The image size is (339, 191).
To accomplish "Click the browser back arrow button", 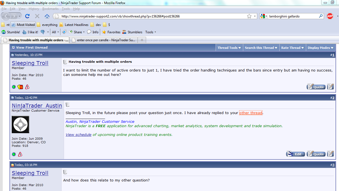I will [x=6, y=16].
